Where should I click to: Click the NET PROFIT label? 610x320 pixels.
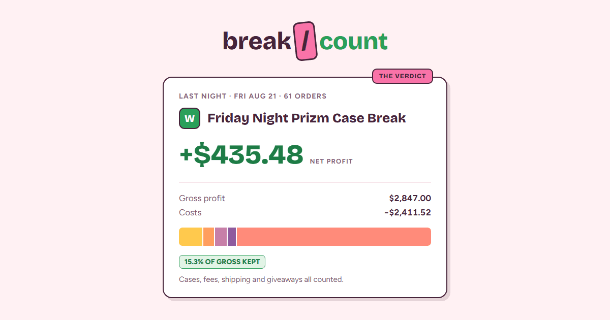[331, 162]
